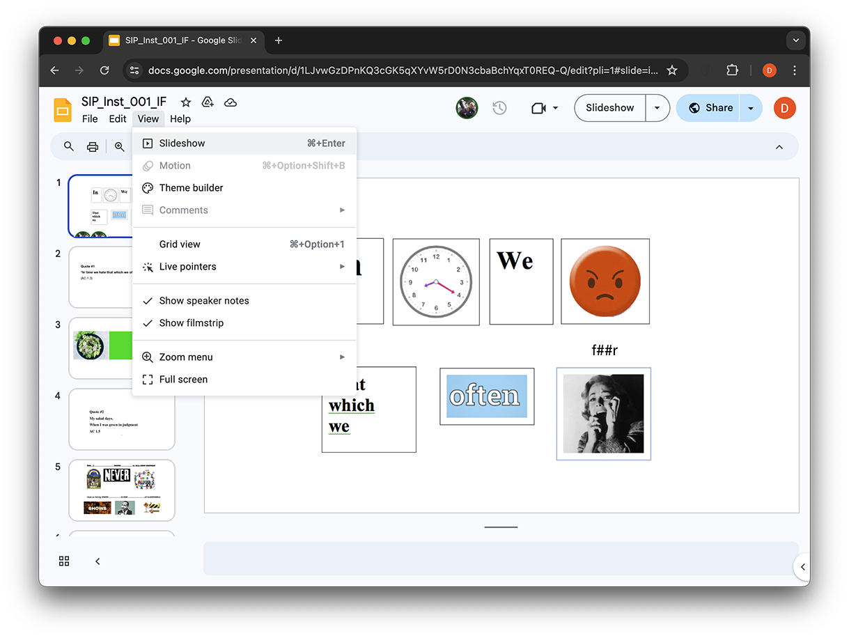Click the zoom magnifier toolbar icon
Image resolution: width=849 pixels, height=638 pixels.
[120, 146]
